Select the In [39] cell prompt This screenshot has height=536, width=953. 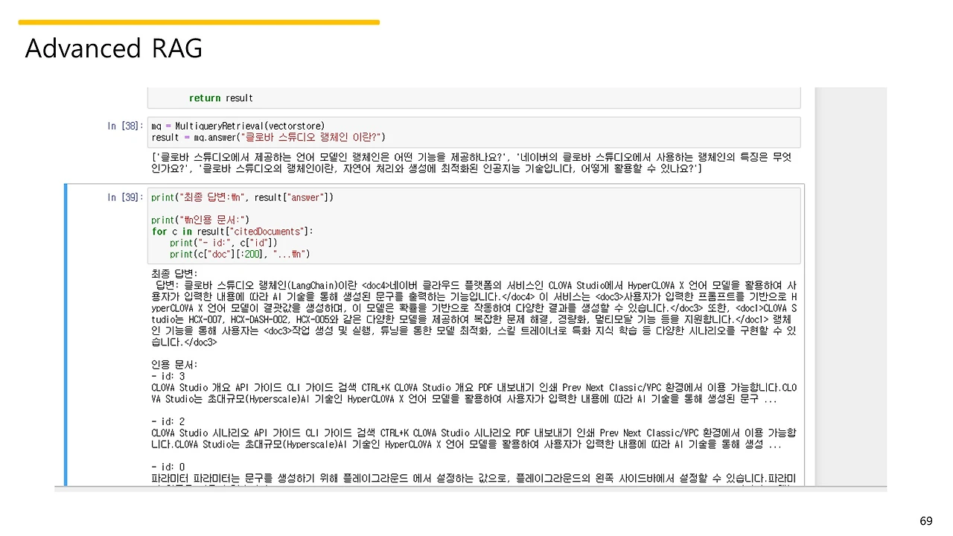pyautogui.click(x=124, y=197)
